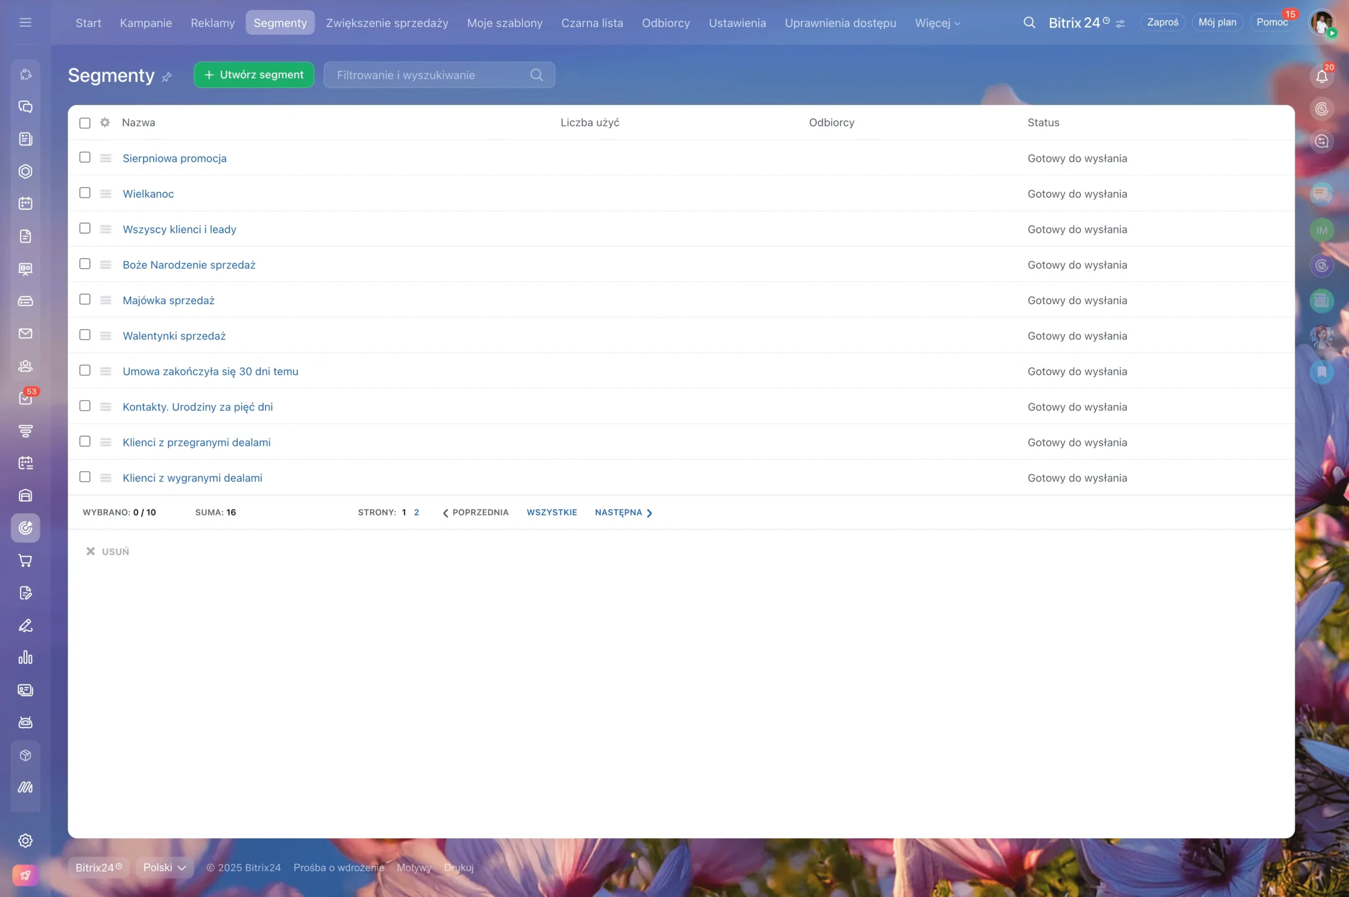This screenshot has height=897, width=1349.
Task: Check the Klienci z wygranymi dealami checkbox
Action: 85,476
